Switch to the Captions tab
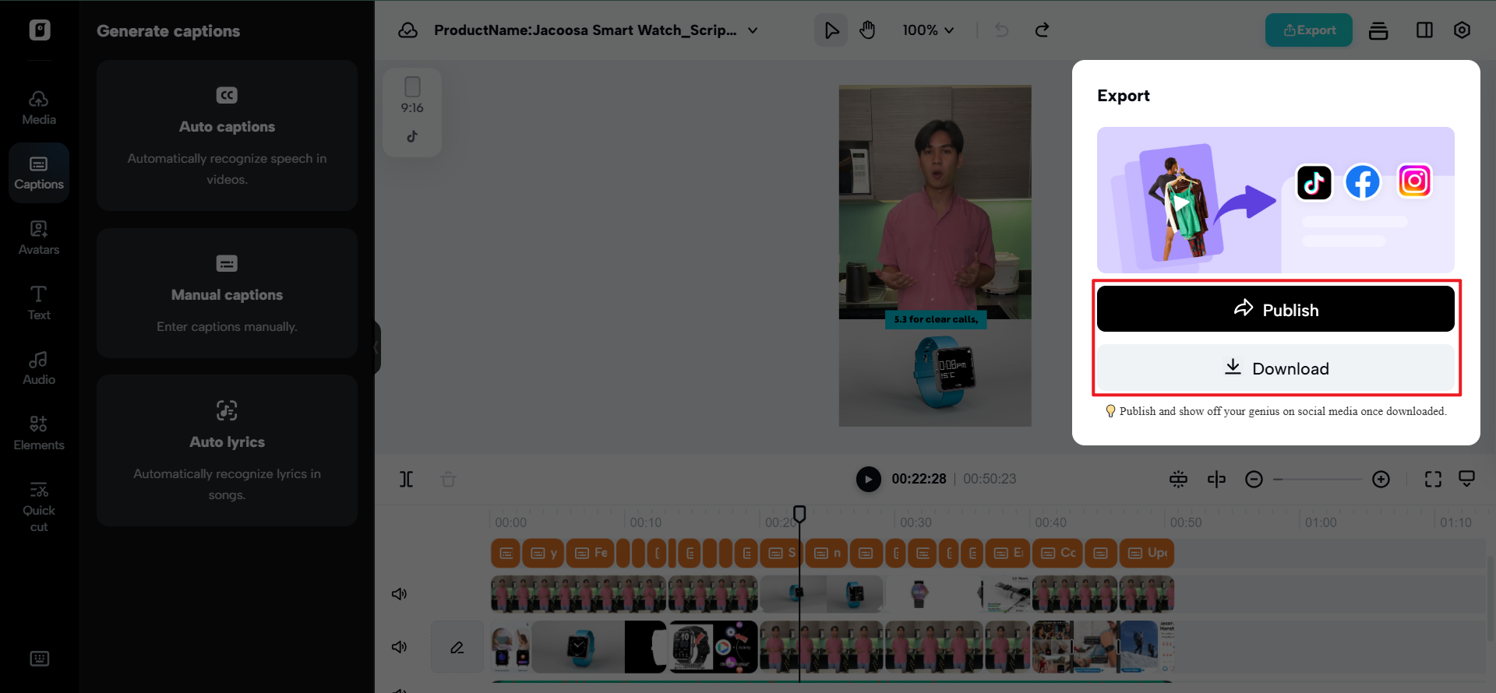The image size is (1496, 693). click(x=39, y=173)
